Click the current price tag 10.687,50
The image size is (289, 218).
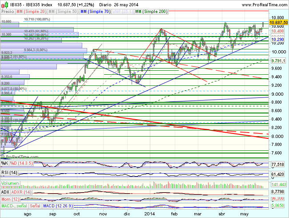click(x=278, y=22)
